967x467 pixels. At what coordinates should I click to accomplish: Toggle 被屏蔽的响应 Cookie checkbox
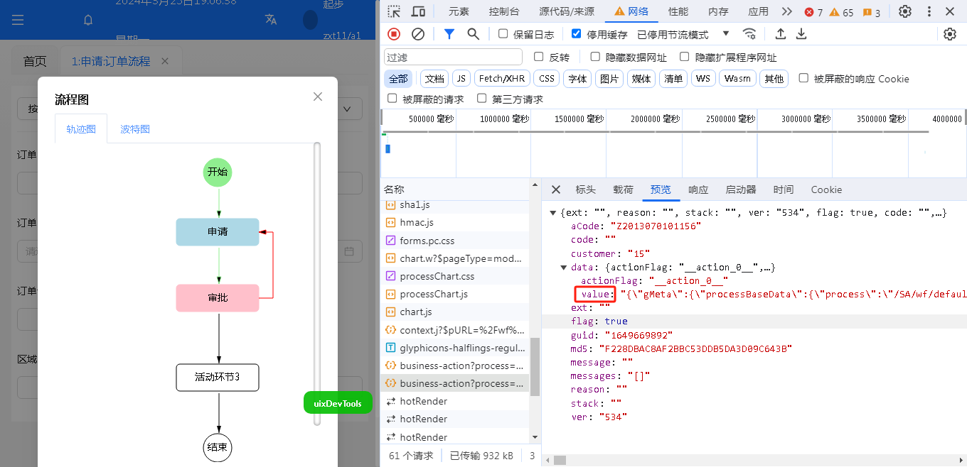click(803, 78)
